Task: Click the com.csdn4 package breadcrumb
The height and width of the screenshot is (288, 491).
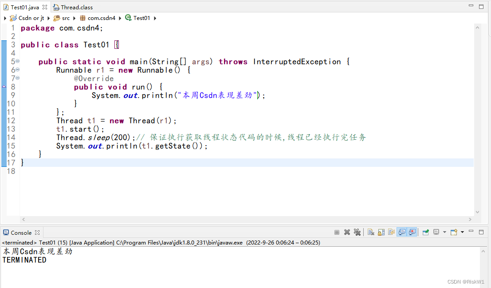Action: pyautogui.click(x=102, y=18)
